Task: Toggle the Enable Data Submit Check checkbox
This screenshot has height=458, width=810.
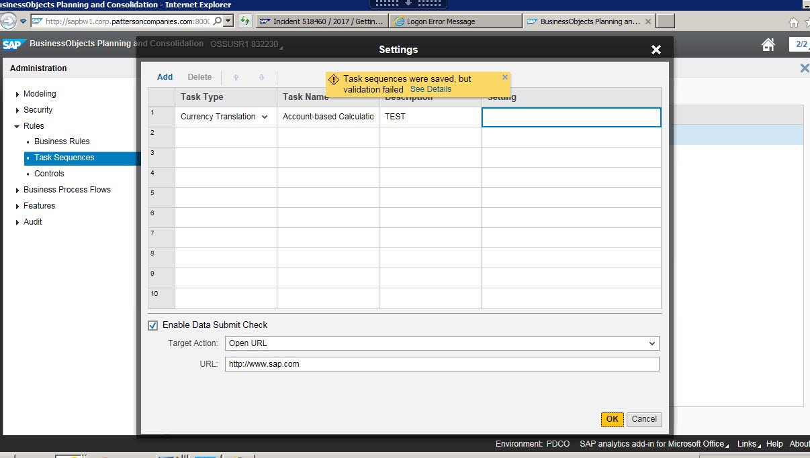Action: (153, 325)
